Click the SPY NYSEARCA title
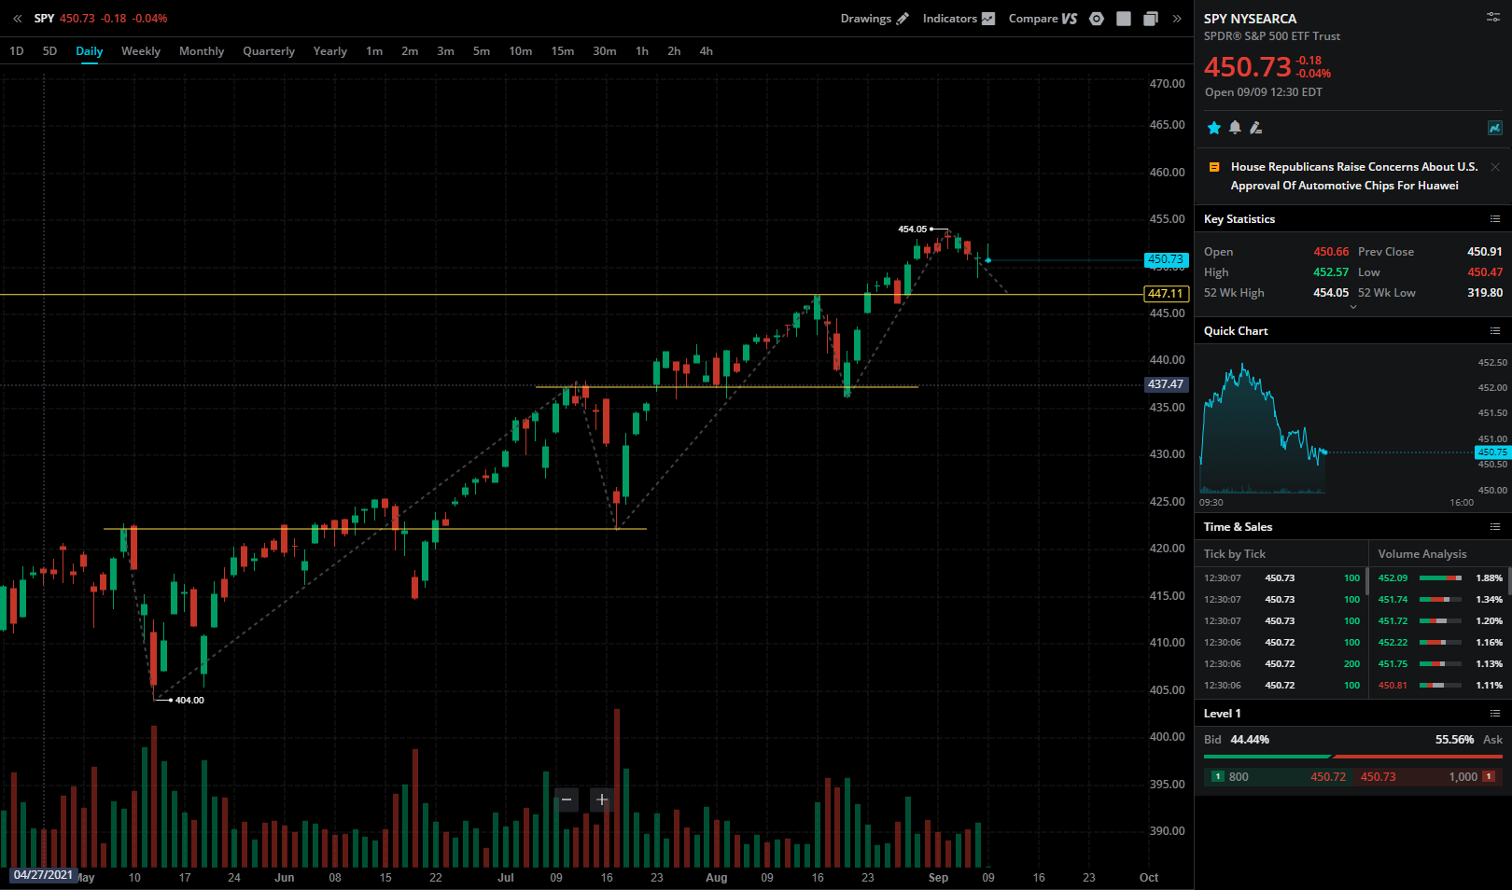The image size is (1512, 890). pos(1250,19)
